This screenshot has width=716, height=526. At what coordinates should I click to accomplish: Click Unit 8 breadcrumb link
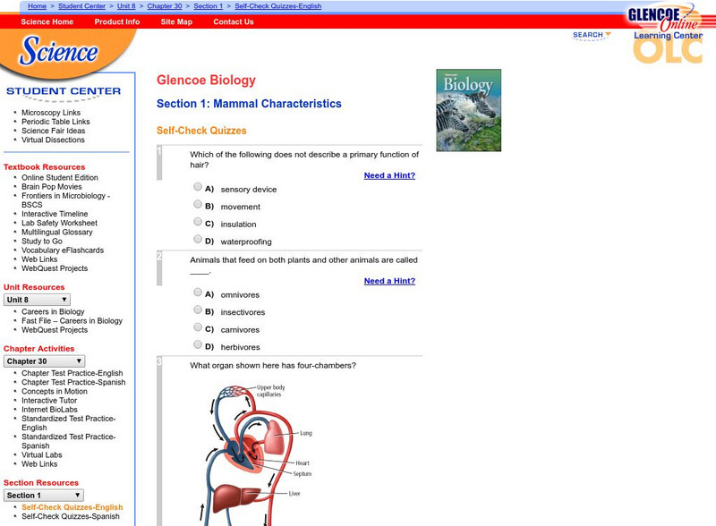126,6
